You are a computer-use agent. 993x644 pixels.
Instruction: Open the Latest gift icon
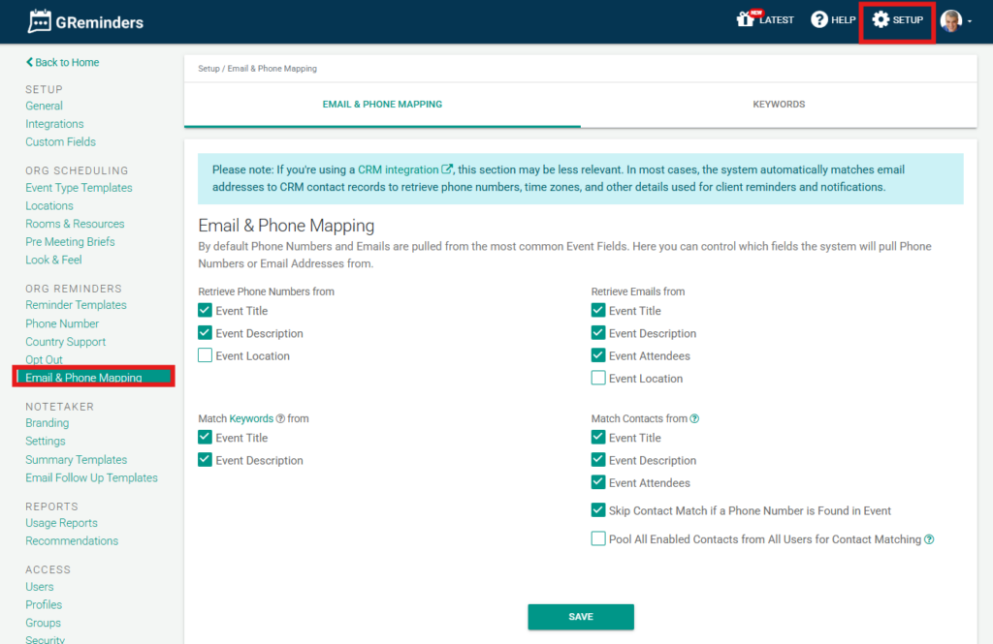point(746,19)
